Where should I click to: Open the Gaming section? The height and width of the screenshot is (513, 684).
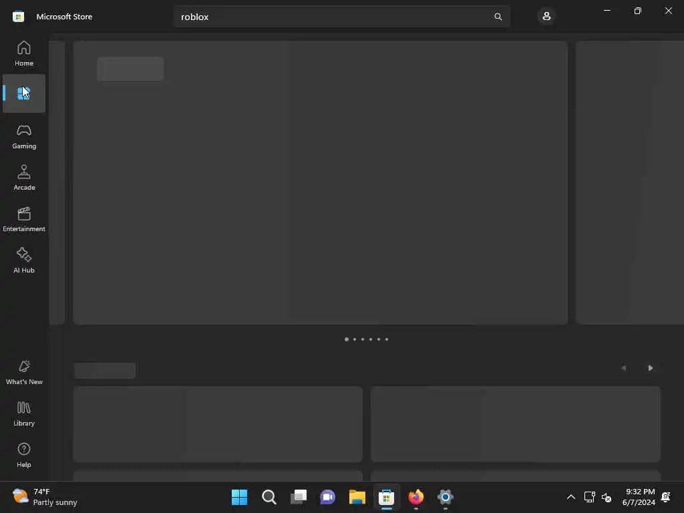pos(24,136)
